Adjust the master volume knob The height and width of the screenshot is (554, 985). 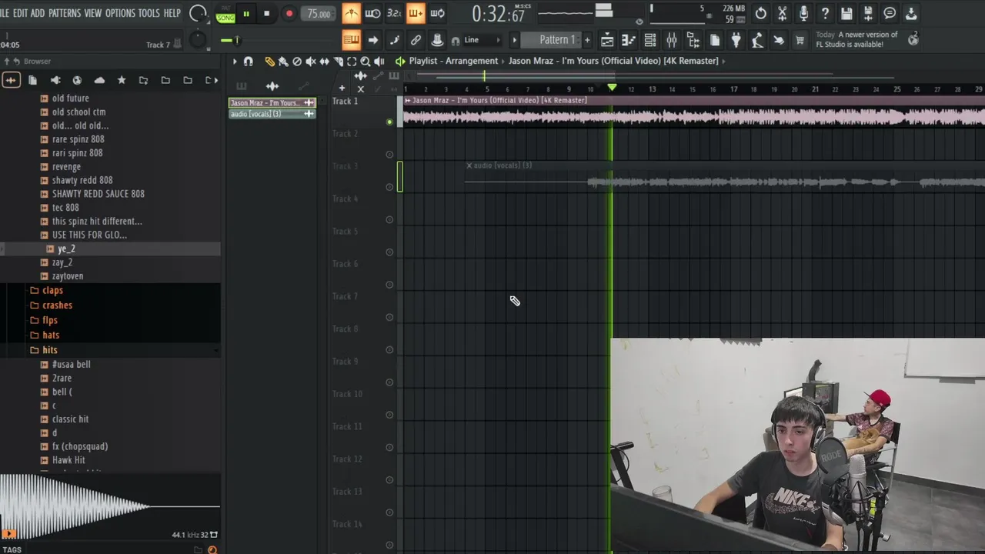198,13
